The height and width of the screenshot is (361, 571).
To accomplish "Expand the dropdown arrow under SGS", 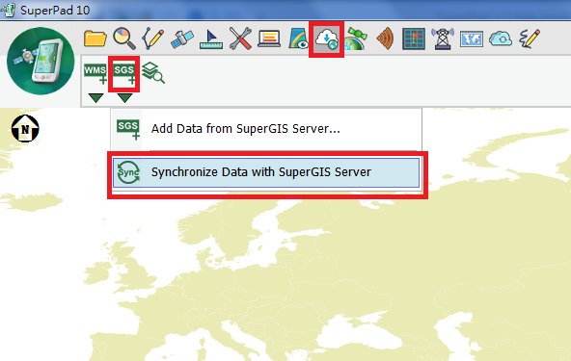I will point(124,98).
